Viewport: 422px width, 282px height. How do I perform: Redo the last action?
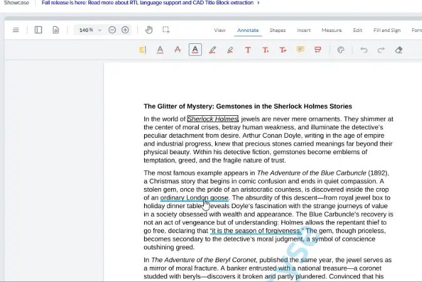point(381,50)
